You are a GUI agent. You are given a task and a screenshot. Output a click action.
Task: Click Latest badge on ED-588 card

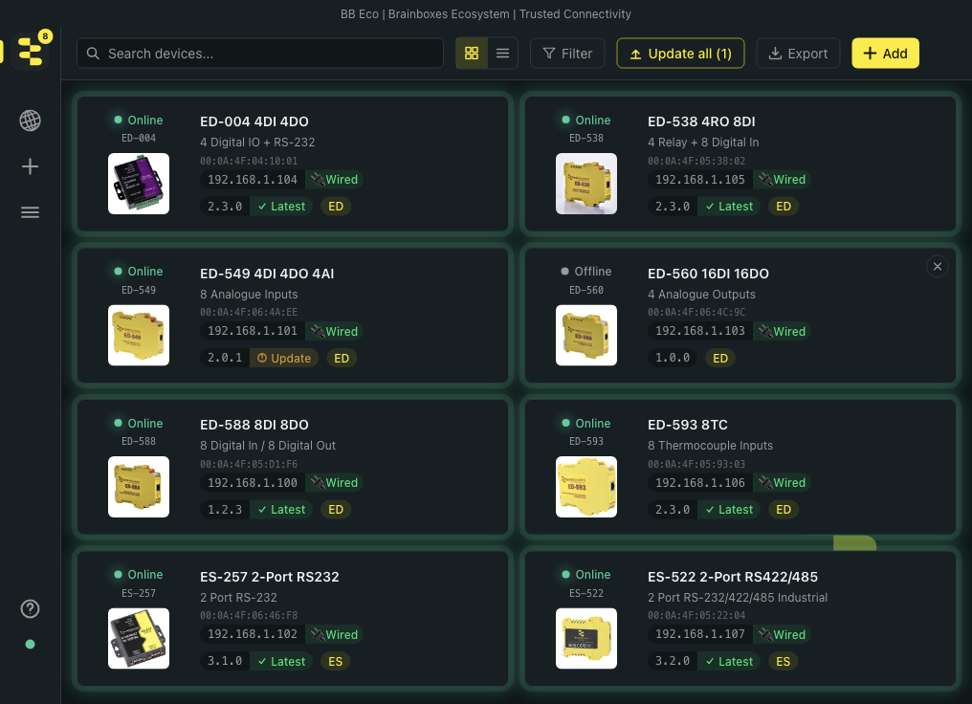point(281,510)
